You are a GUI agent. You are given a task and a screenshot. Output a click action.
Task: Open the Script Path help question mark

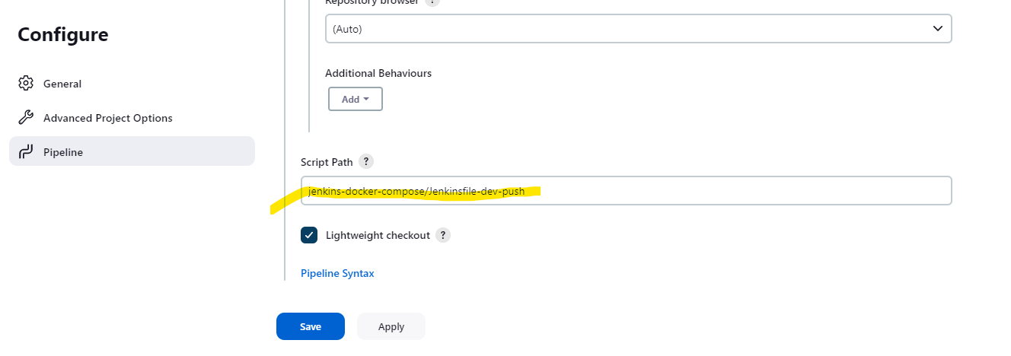point(366,162)
